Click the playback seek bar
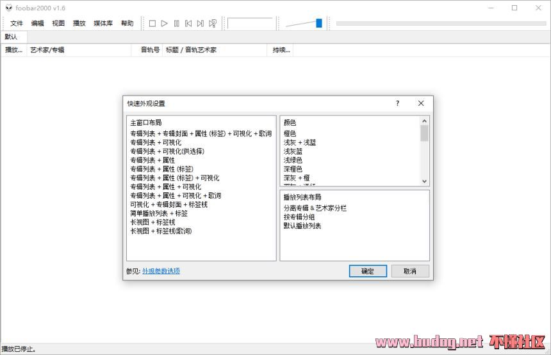 coord(441,24)
